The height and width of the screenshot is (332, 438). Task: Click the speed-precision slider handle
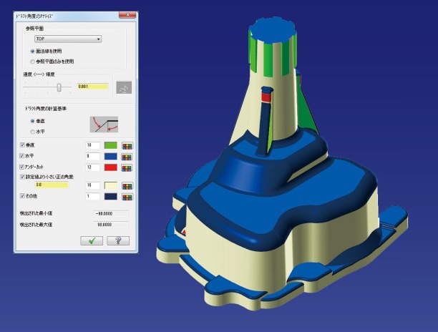59,87
